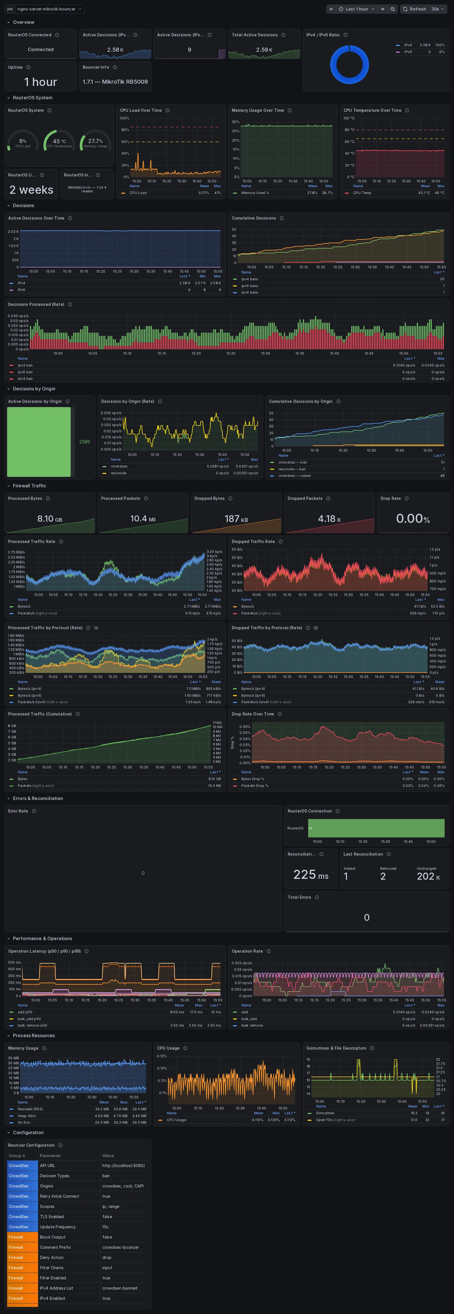Image resolution: width=454 pixels, height=1314 pixels.
Task: Show info for Operation Latency panel
Action: pyautogui.click(x=86, y=951)
